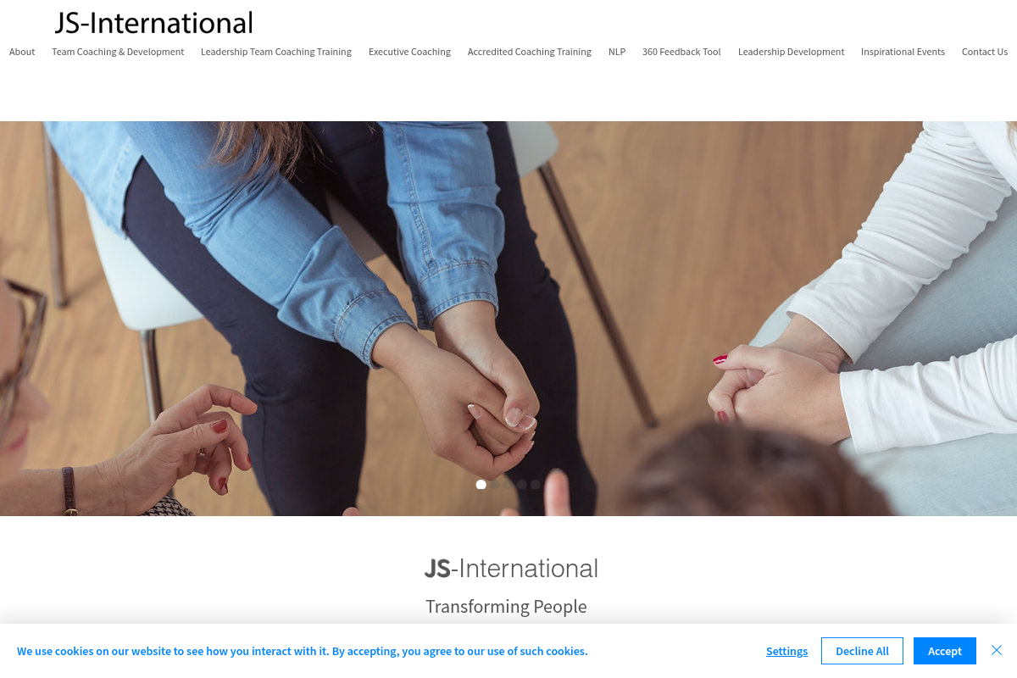Open the NLP menu item
Screen dimensions: 1017x678
click(617, 52)
